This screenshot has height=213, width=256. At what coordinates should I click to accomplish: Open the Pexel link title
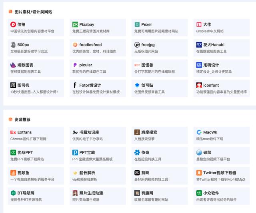[x=146, y=24]
